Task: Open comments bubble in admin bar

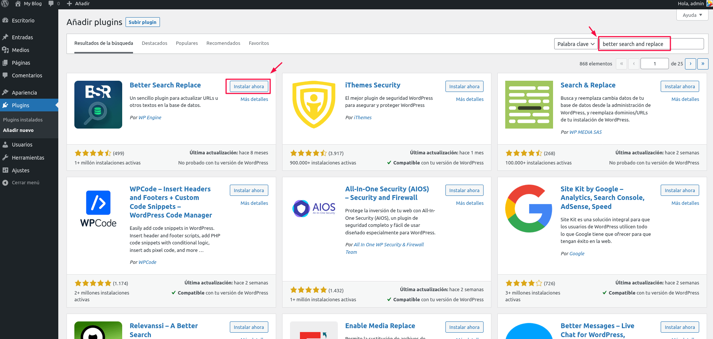Action: pos(51,3)
